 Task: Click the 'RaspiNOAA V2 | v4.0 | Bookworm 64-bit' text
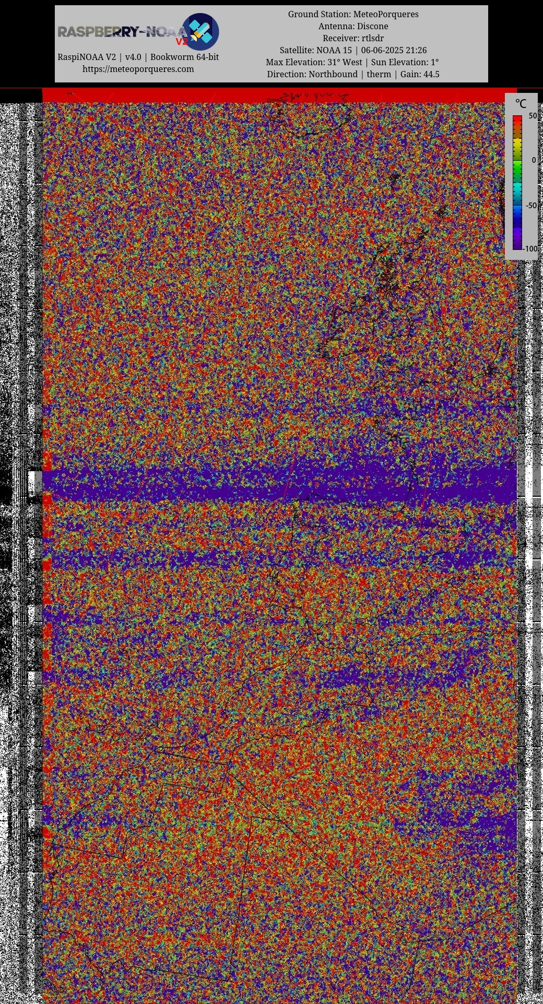pyautogui.click(x=138, y=57)
